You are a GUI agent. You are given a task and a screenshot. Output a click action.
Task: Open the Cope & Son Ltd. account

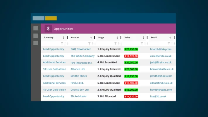tap(80, 90)
